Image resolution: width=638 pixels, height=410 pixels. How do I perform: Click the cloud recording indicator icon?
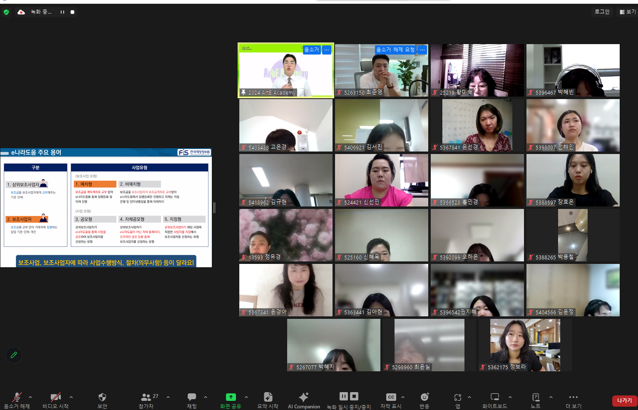[x=21, y=12]
